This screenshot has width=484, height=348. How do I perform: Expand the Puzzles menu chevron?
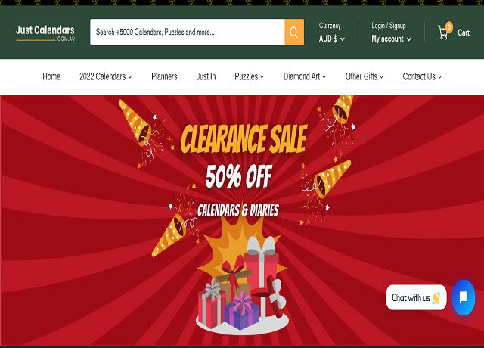pos(262,77)
